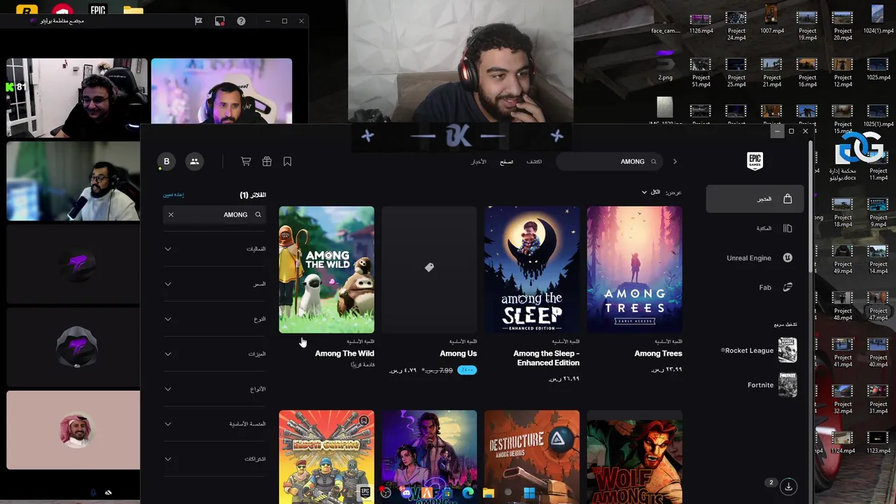Open Discord in the taskbar
The width and height of the screenshot is (896, 504).
pyautogui.click(x=406, y=493)
